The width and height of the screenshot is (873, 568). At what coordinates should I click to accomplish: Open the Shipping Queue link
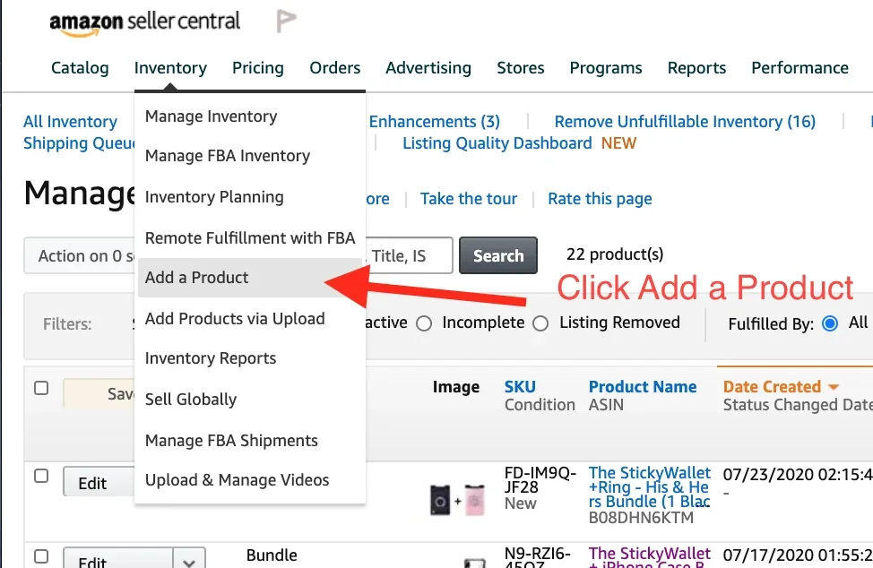(79, 143)
